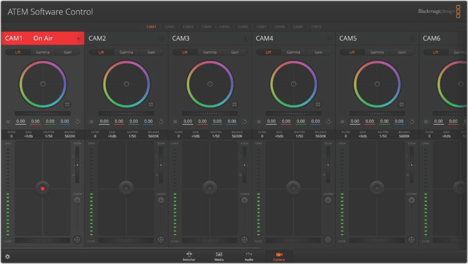Select Lift mode for CAM6

(435, 52)
